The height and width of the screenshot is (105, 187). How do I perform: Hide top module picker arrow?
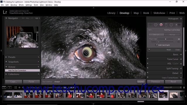coord(93,8)
